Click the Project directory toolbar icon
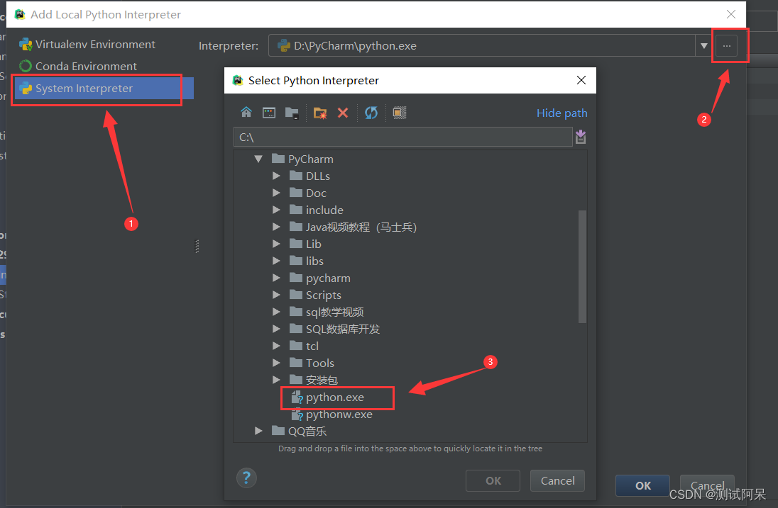The image size is (778, 508). (292, 113)
